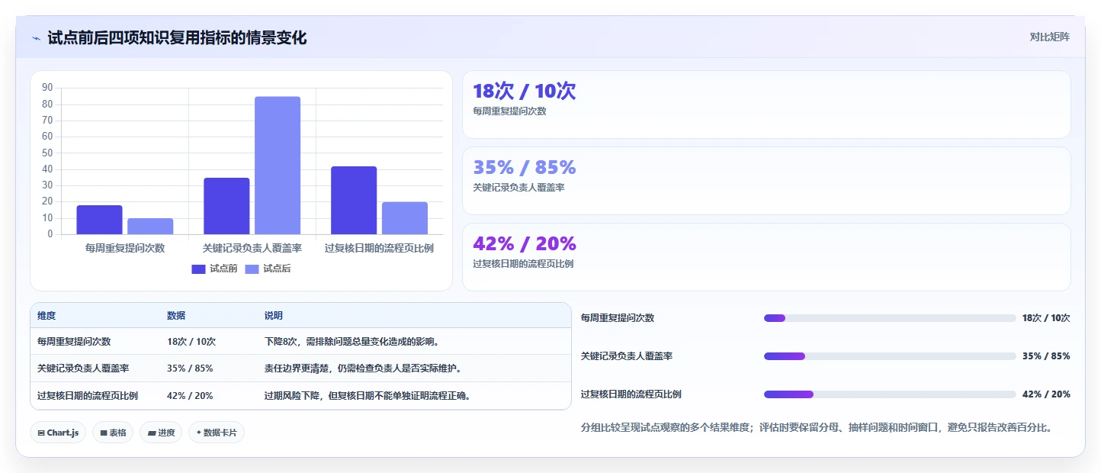
Task: Toggle the 试点前 legend entry
Action: 214,269
